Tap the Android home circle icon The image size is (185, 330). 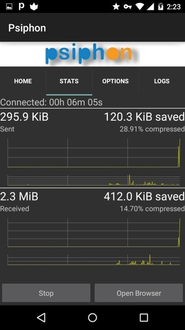[92, 318]
